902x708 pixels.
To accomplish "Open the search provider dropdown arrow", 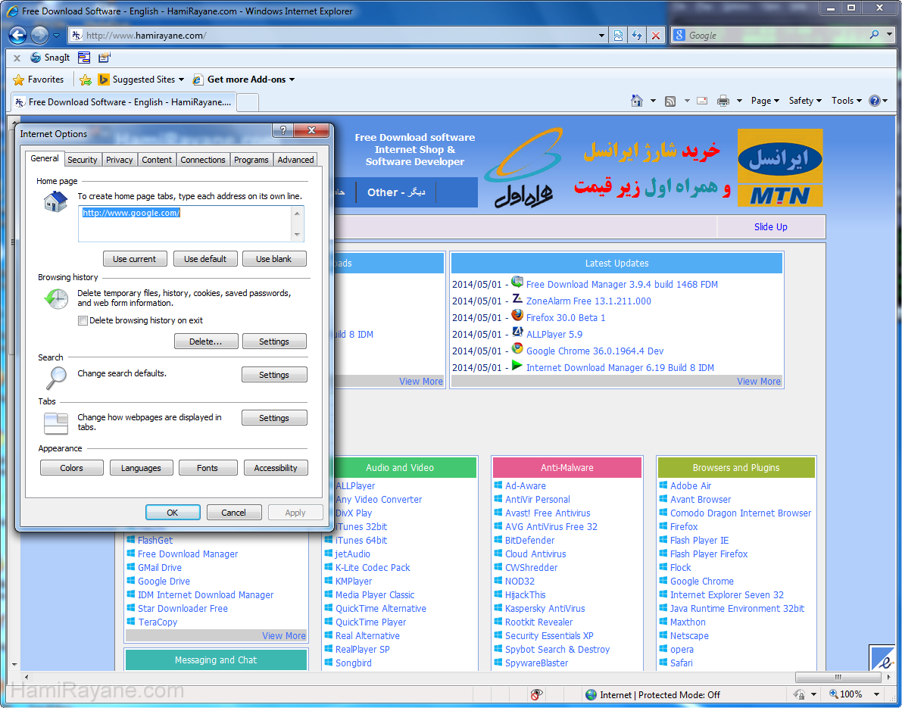I will 889,35.
